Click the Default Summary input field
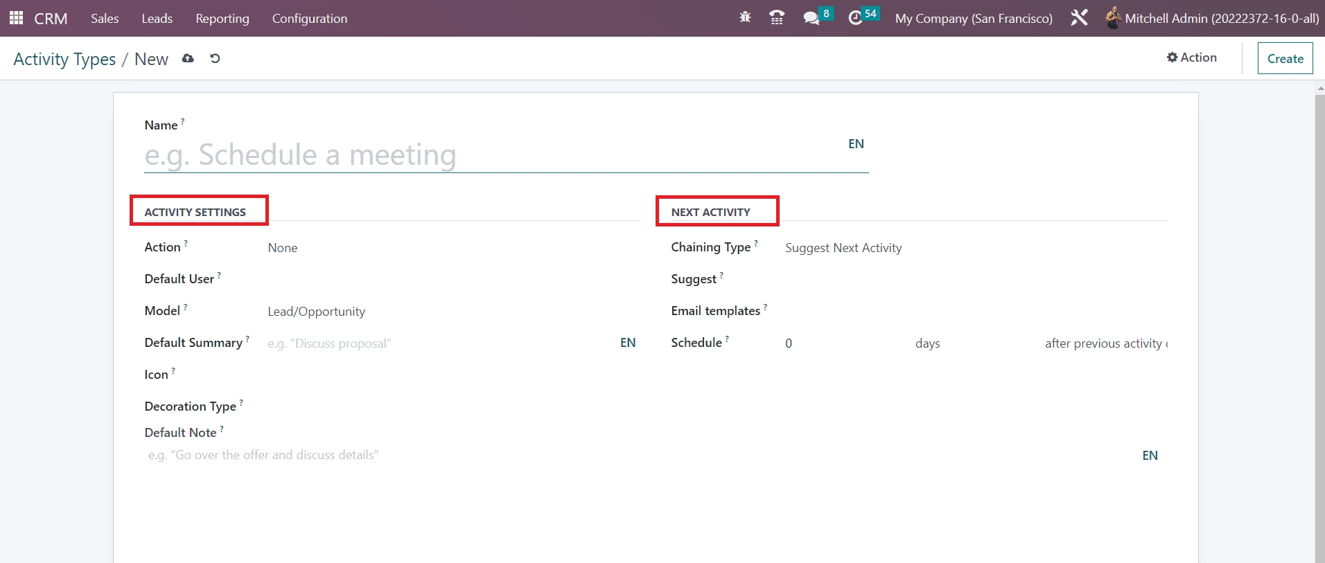 point(437,343)
